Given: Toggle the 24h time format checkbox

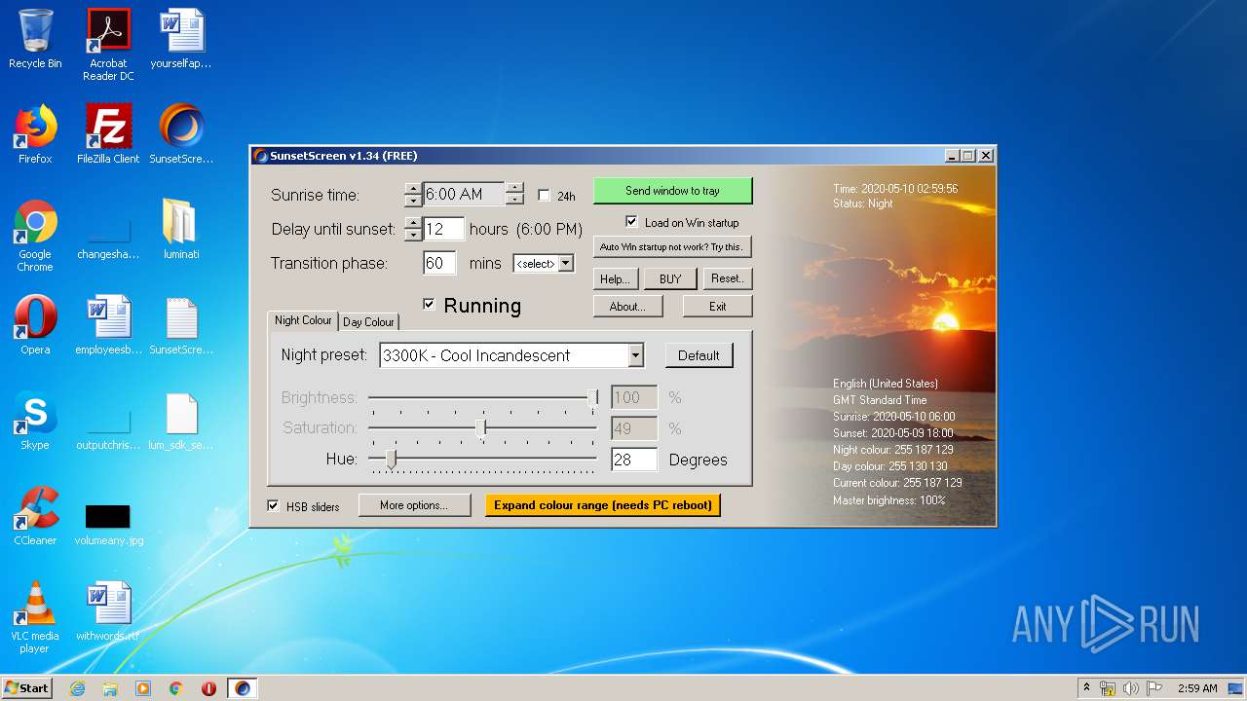Looking at the screenshot, I should click(544, 196).
